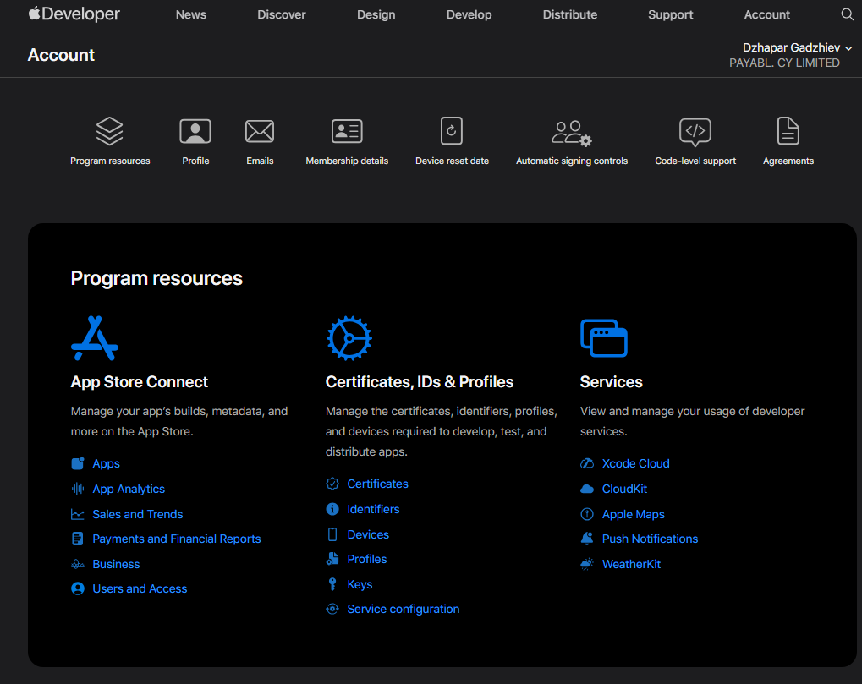Open the Certificates link
Image resolution: width=862 pixels, height=684 pixels.
coord(377,484)
